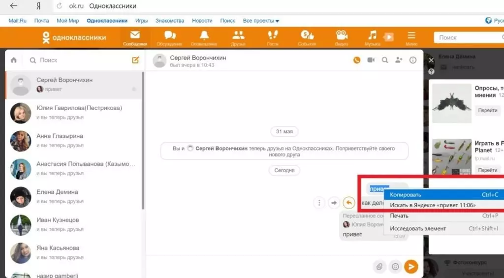The width and height of the screenshot is (504, 278).
Task: Open chat with Сергей Ворончихин
Action: click(73, 85)
